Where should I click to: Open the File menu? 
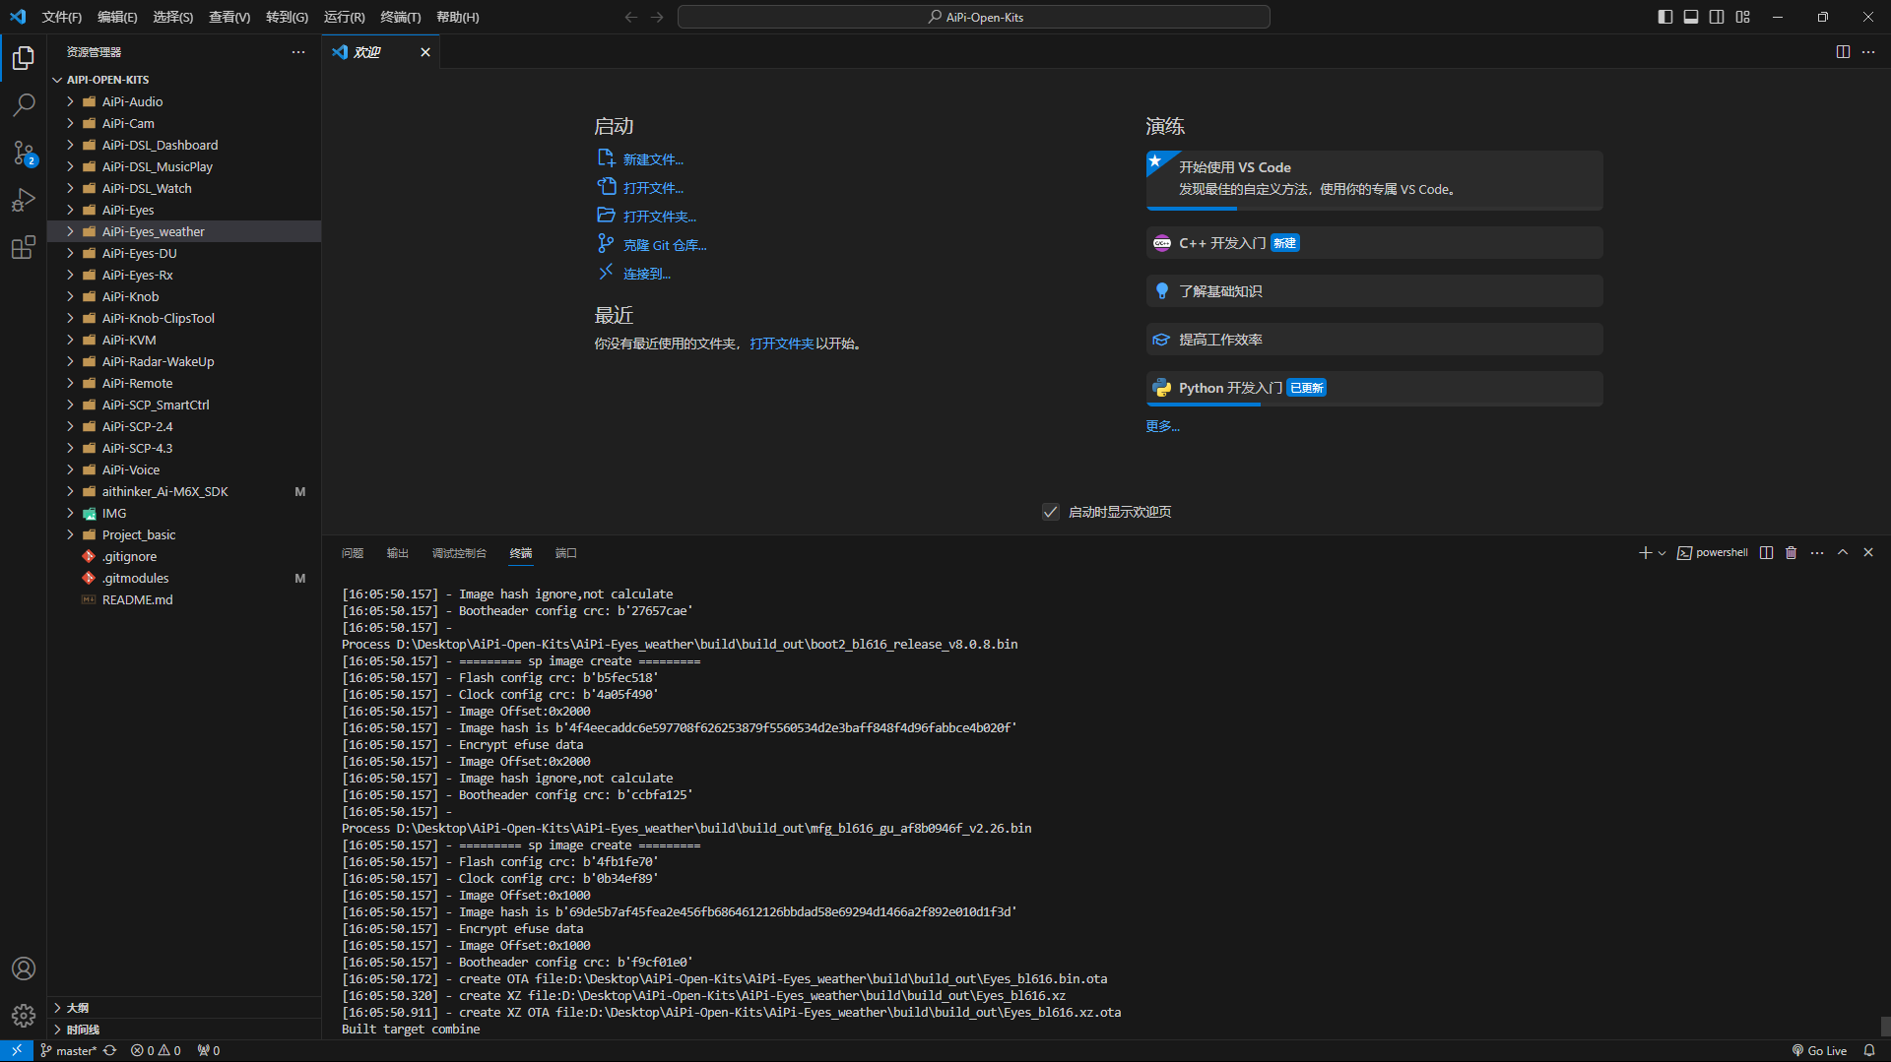[62, 17]
